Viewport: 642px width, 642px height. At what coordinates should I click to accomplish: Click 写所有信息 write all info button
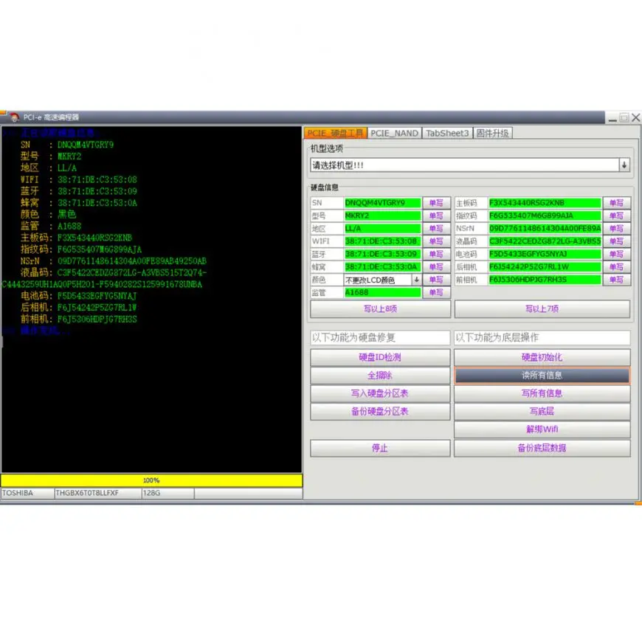(542, 393)
